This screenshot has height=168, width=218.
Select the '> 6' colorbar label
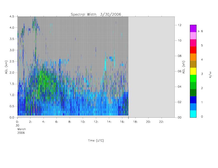click(200, 31)
